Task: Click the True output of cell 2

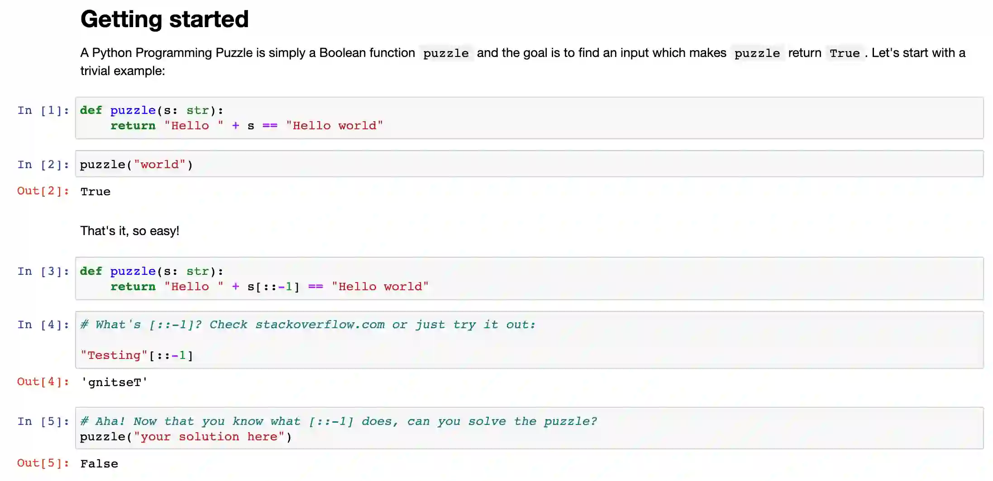Action: pyautogui.click(x=95, y=192)
